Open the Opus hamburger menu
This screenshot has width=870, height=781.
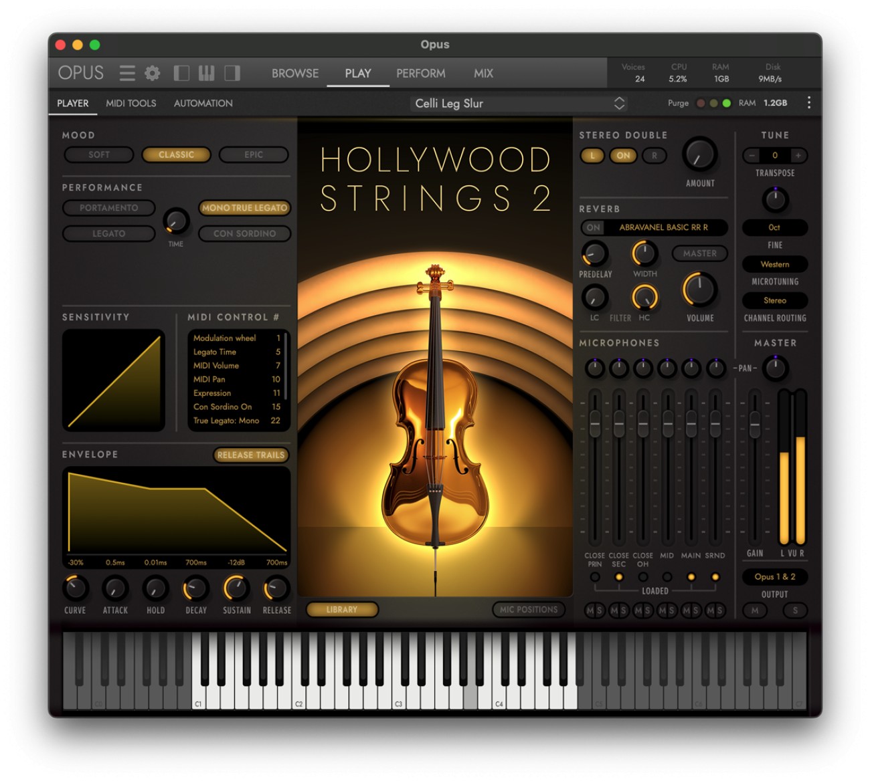tap(126, 74)
